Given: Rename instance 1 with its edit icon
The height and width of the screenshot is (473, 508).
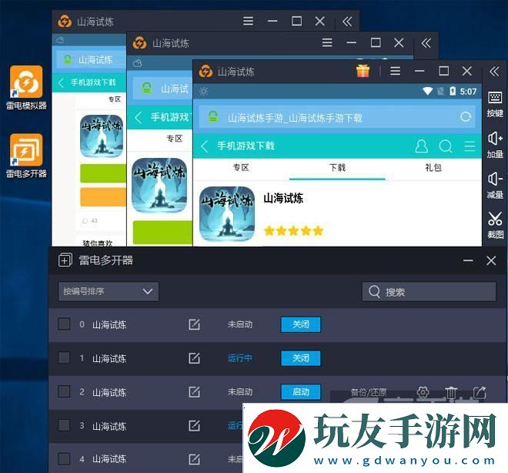Looking at the screenshot, I should (194, 358).
